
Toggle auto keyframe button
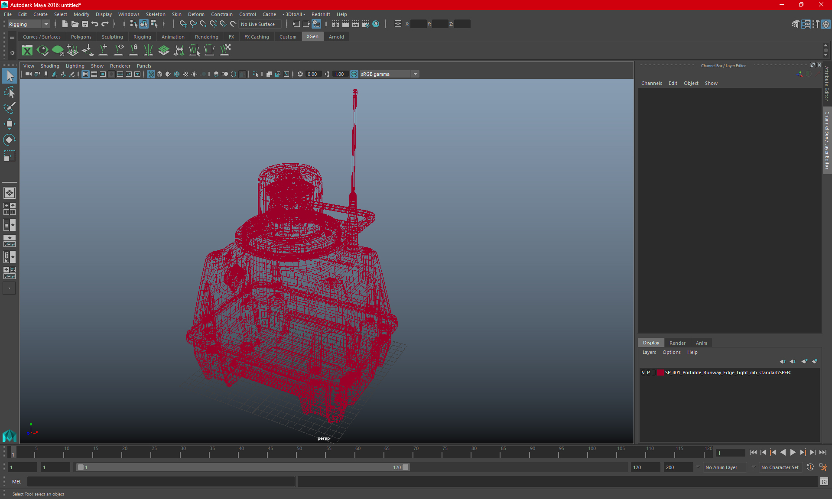tap(810, 467)
